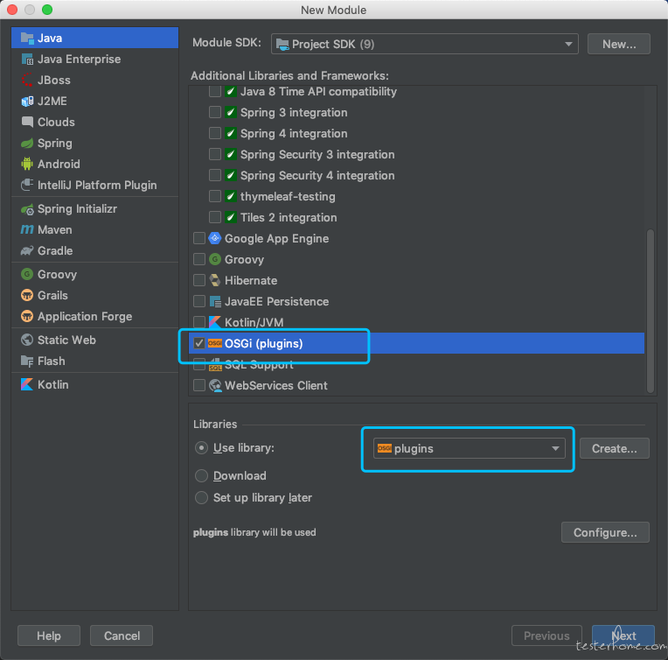Screen dimensions: 668x660
Task: Click the Google App Engine icon
Action: point(215,238)
